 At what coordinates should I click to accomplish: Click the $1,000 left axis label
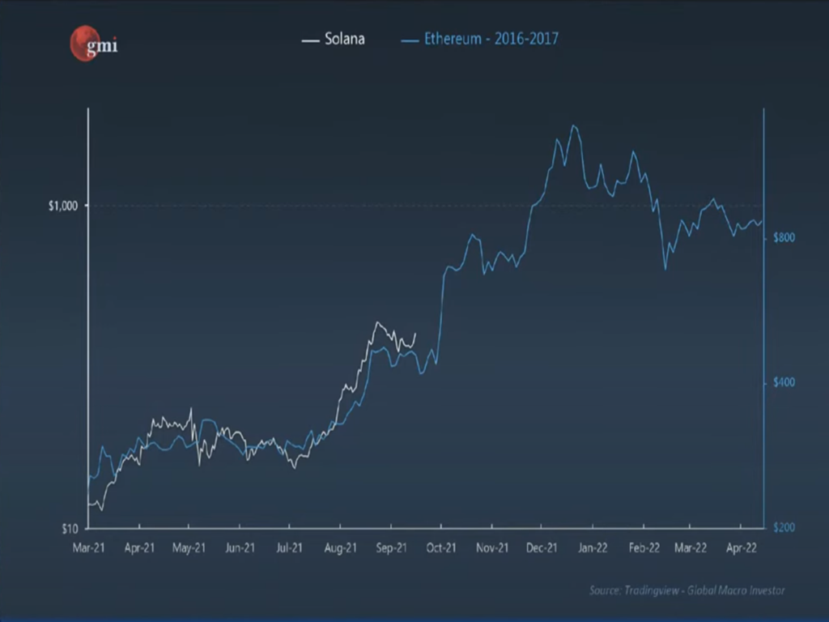pos(62,206)
